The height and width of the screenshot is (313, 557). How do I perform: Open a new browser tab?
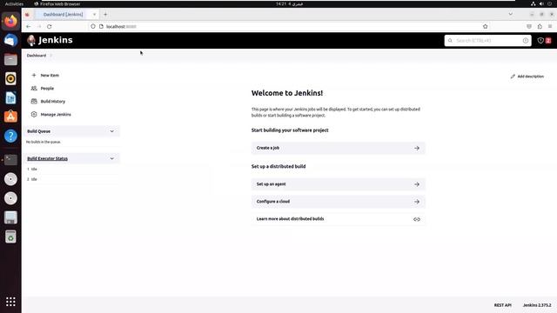click(105, 15)
